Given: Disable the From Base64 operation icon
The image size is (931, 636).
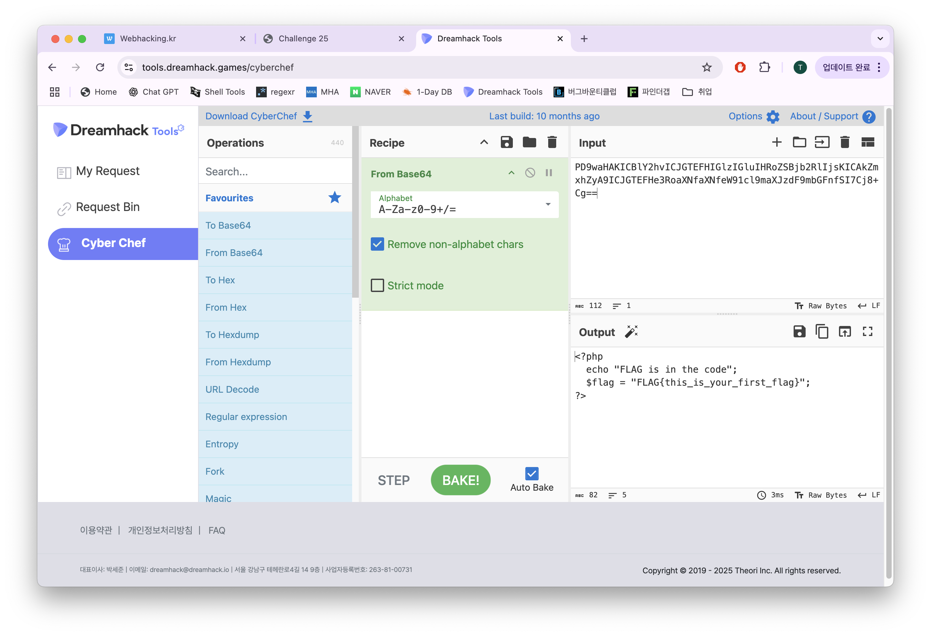Looking at the screenshot, I should (x=530, y=173).
